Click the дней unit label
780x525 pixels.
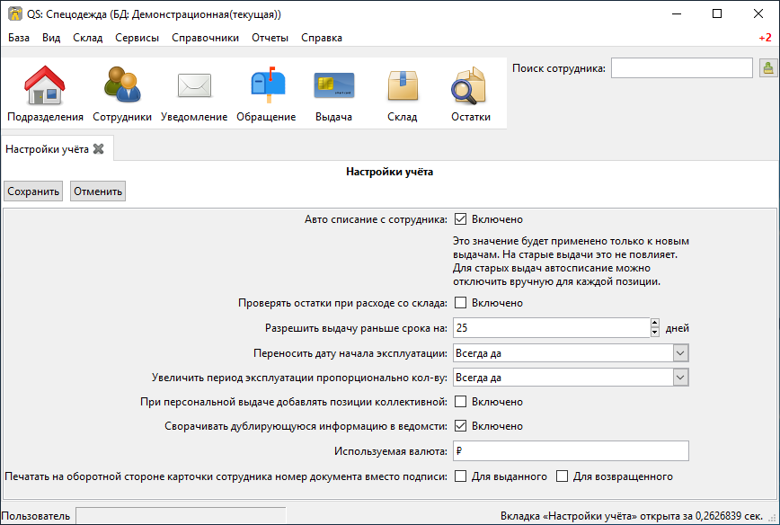click(677, 328)
